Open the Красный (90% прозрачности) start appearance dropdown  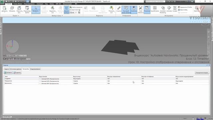tap(56, 81)
